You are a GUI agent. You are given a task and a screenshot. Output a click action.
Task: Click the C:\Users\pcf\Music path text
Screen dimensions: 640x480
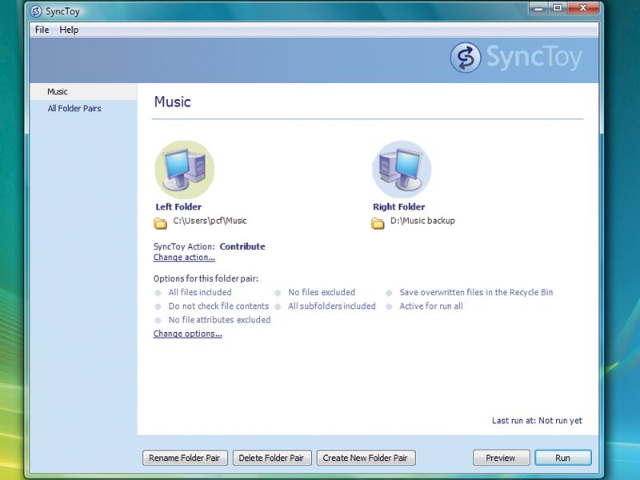pos(210,221)
